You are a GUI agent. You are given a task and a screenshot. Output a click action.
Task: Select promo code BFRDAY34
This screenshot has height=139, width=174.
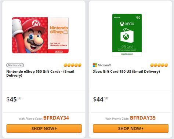(x=56, y=118)
